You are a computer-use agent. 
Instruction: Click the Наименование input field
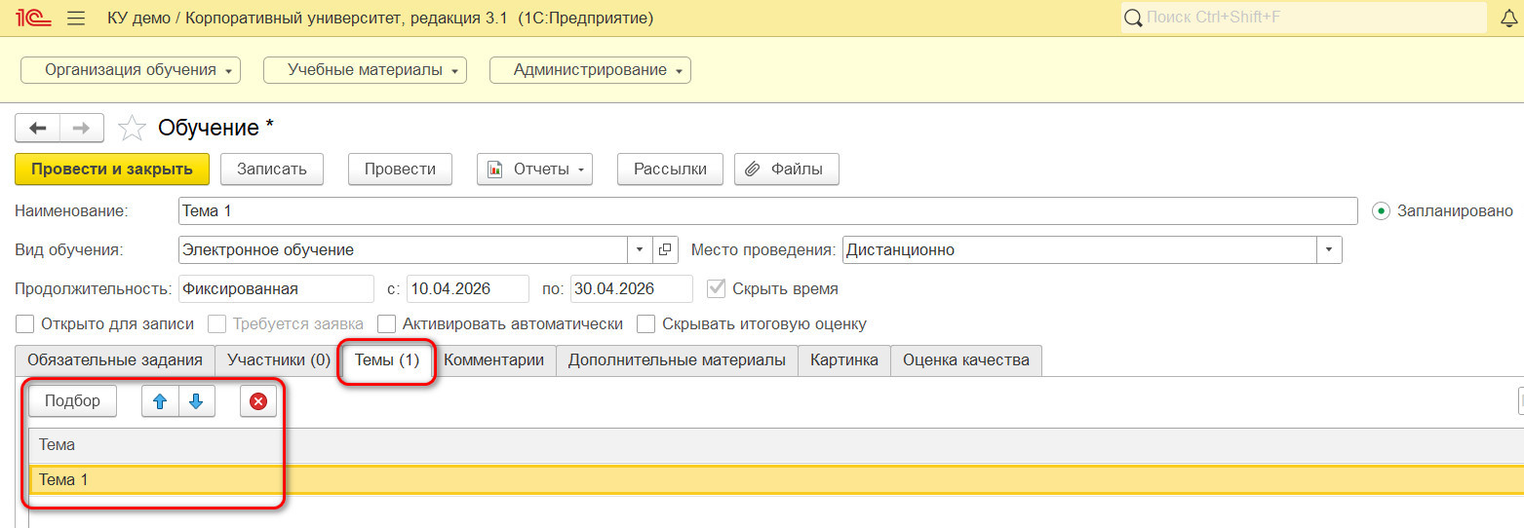(768, 210)
